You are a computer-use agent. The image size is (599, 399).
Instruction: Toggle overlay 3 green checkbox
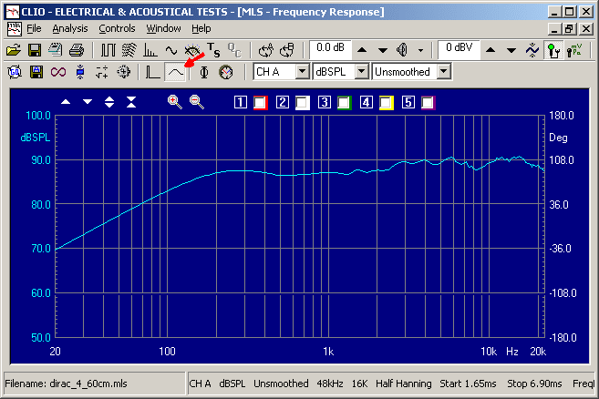[343, 102]
